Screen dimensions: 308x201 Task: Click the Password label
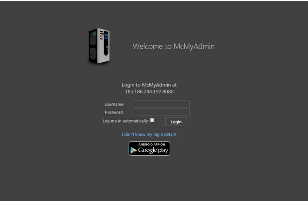click(x=113, y=112)
